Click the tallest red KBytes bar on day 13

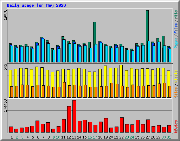[x=74, y=116]
